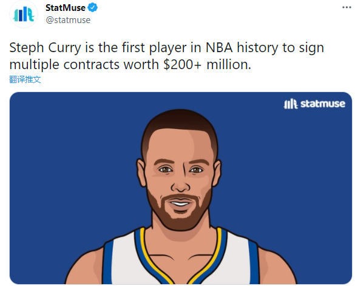Click the word "NBA" in the tweet
Screen dimensions: 355x286
point(219,48)
